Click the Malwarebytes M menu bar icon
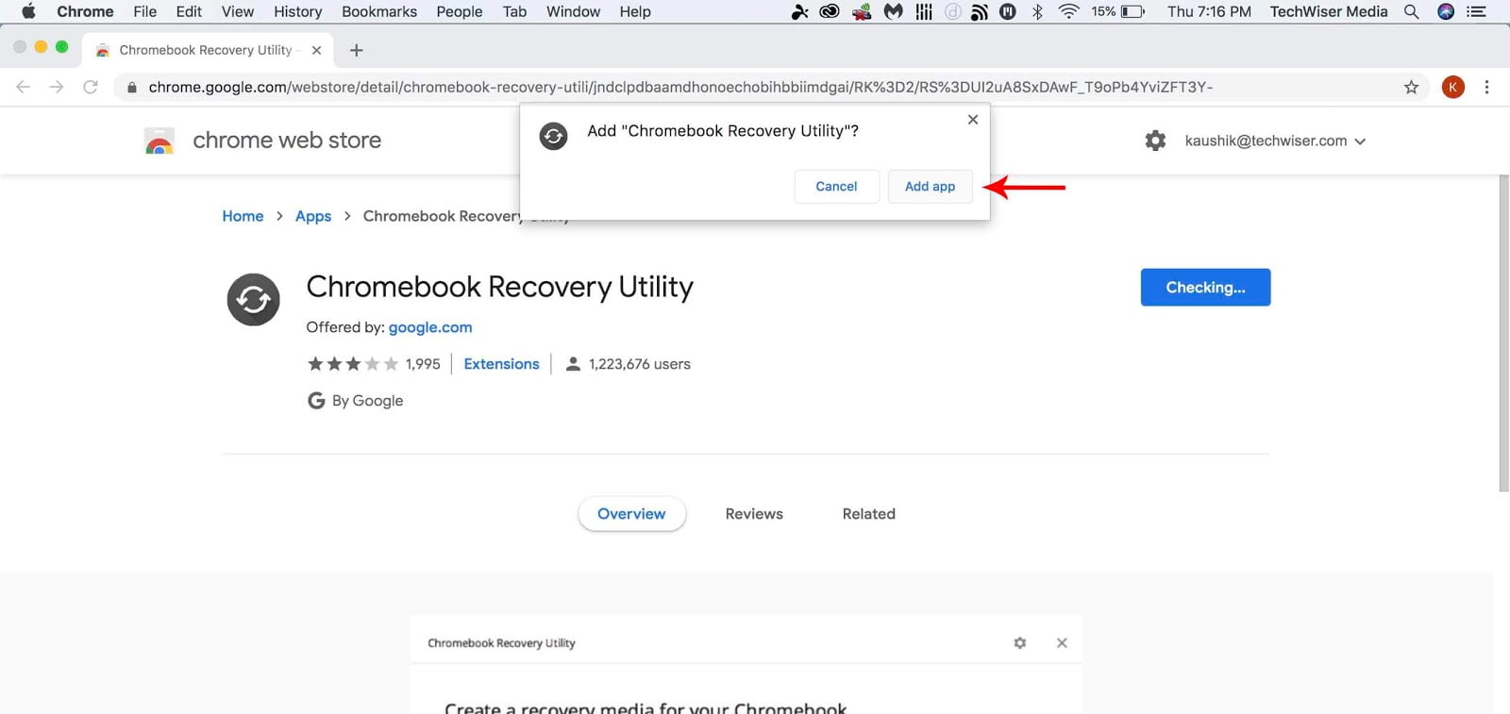 tap(893, 11)
